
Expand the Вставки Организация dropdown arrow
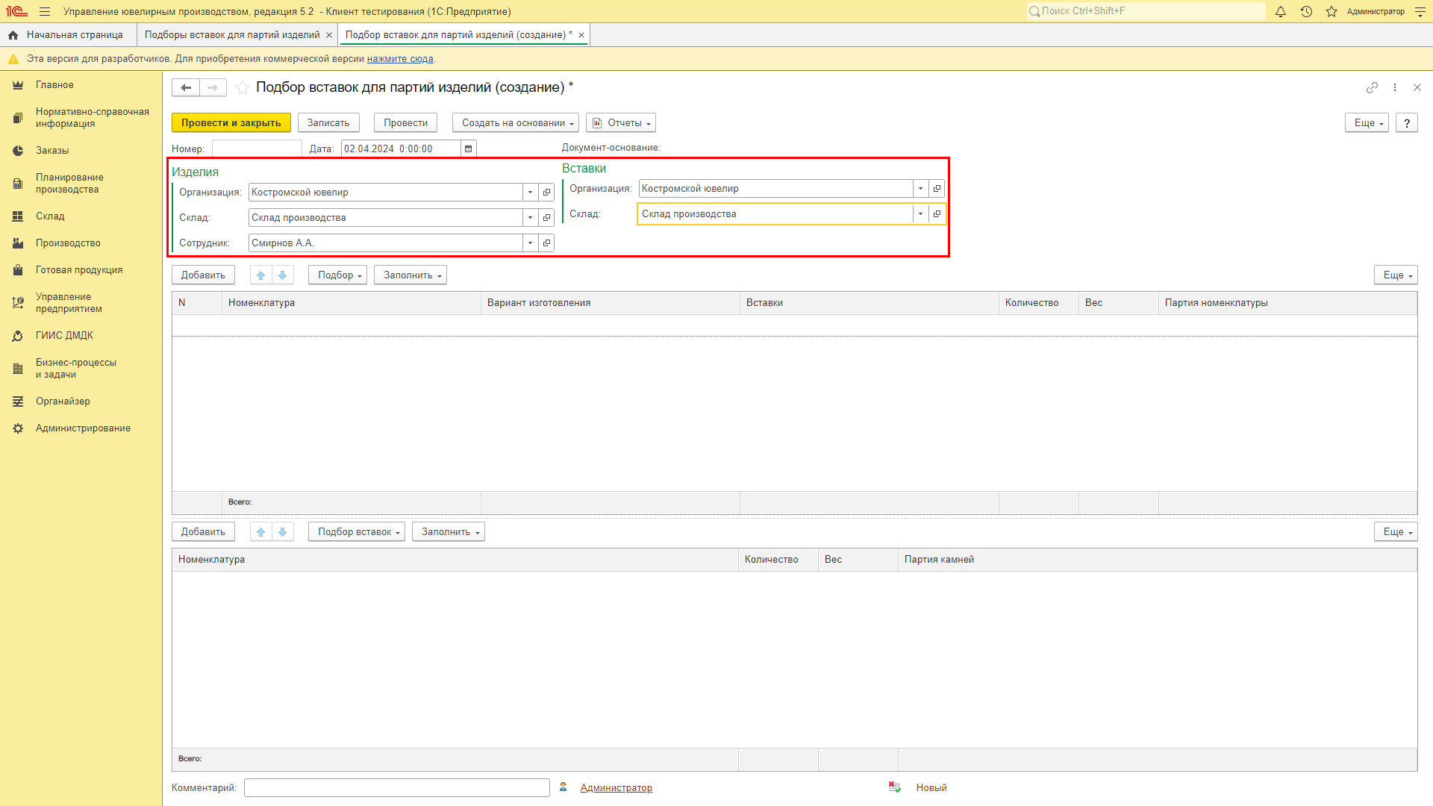click(x=920, y=189)
